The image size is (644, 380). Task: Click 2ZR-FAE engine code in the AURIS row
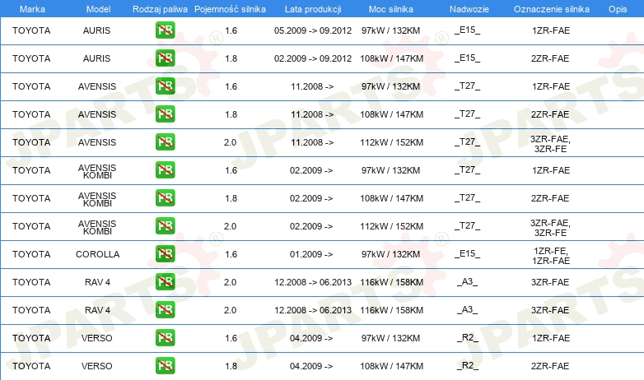pos(550,58)
